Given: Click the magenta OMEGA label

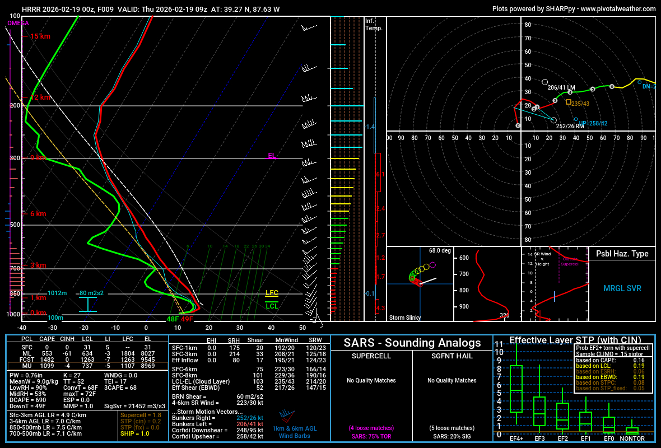Looking at the screenshot, I should [x=18, y=24].
